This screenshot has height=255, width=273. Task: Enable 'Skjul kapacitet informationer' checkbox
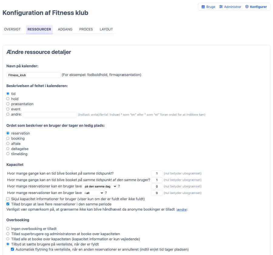[x=8, y=199]
